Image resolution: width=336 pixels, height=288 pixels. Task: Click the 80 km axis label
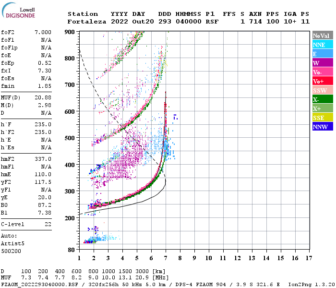coord(72,250)
